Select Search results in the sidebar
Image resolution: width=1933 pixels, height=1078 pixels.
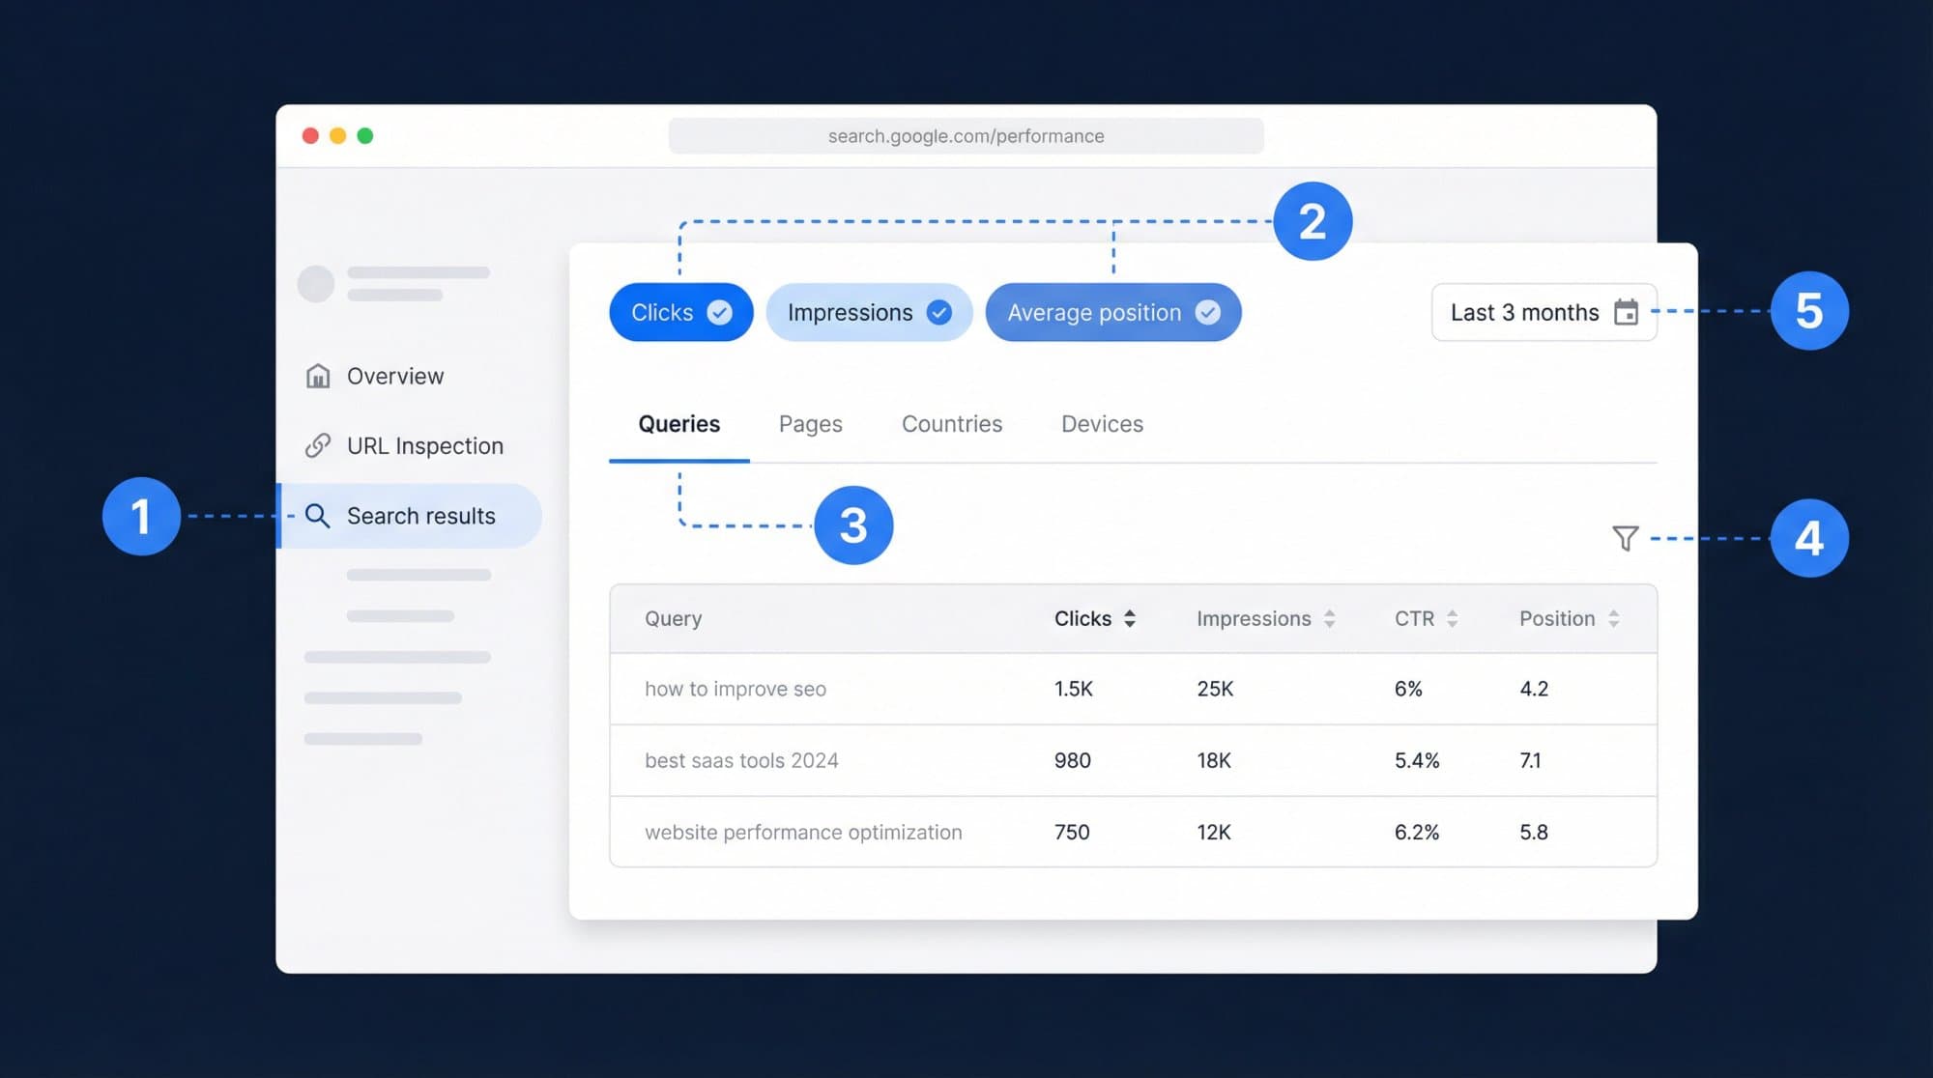click(x=410, y=516)
